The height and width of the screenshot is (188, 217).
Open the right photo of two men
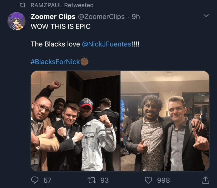(x=165, y=121)
